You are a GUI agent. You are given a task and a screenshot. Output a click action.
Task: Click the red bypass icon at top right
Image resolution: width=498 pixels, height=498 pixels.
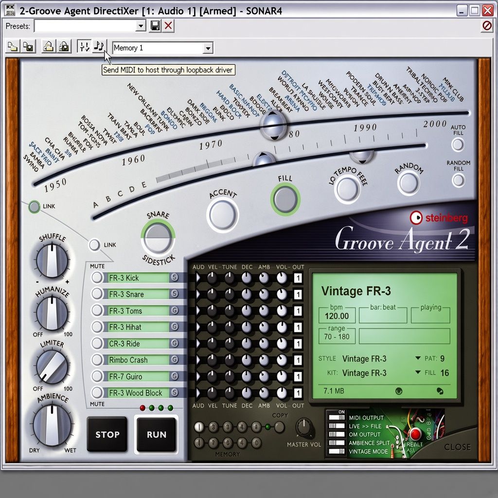(487, 25)
